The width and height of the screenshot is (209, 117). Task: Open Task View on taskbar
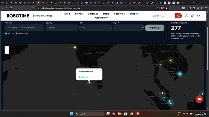click(x=108, y=114)
